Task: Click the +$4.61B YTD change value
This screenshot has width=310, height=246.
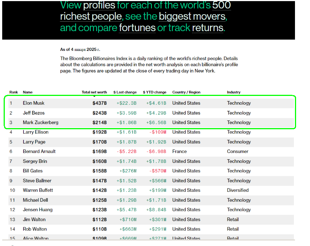Action: [x=156, y=103]
